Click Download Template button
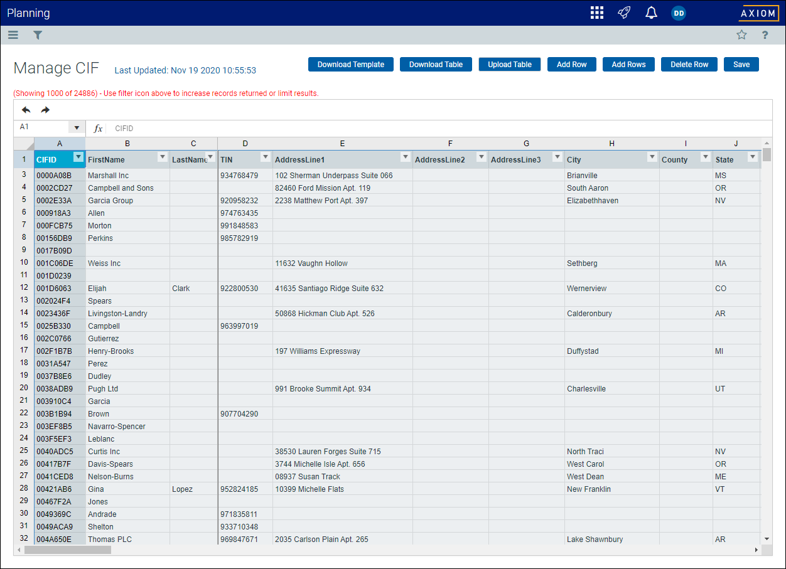 click(x=351, y=65)
